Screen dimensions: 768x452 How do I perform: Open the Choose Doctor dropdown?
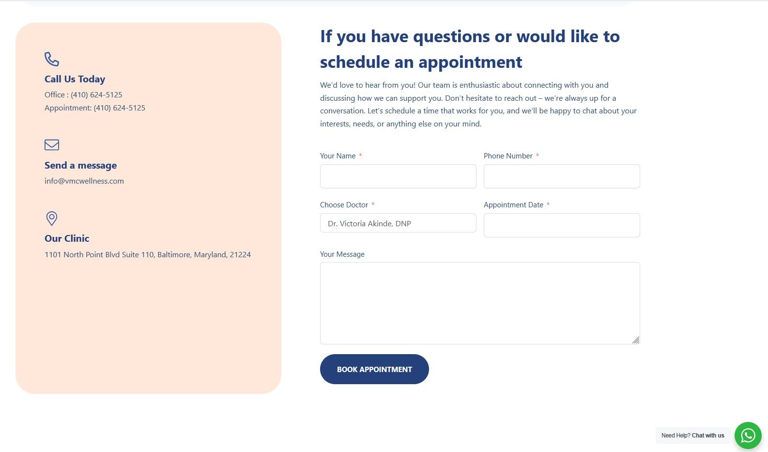[398, 223]
